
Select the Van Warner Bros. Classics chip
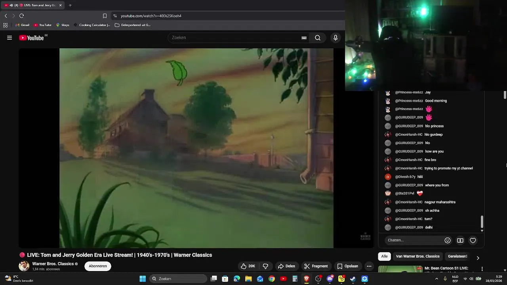point(417,256)
